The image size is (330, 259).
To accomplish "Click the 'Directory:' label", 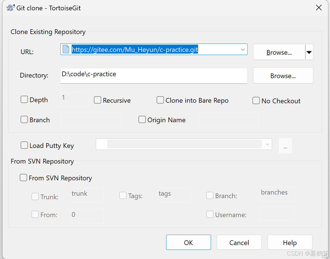I will point(34,75).
